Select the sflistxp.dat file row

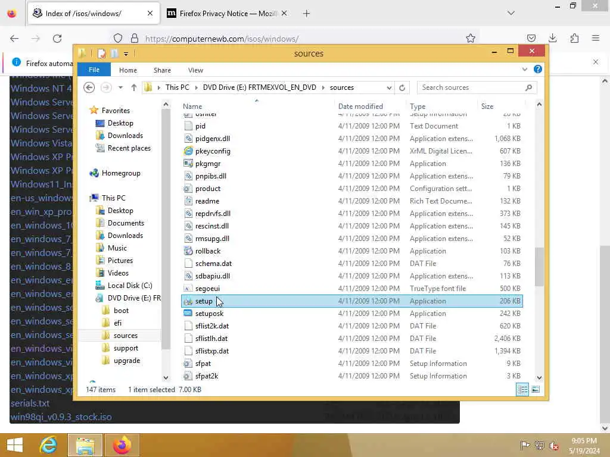pyautogui.click(x=351, y=351)
